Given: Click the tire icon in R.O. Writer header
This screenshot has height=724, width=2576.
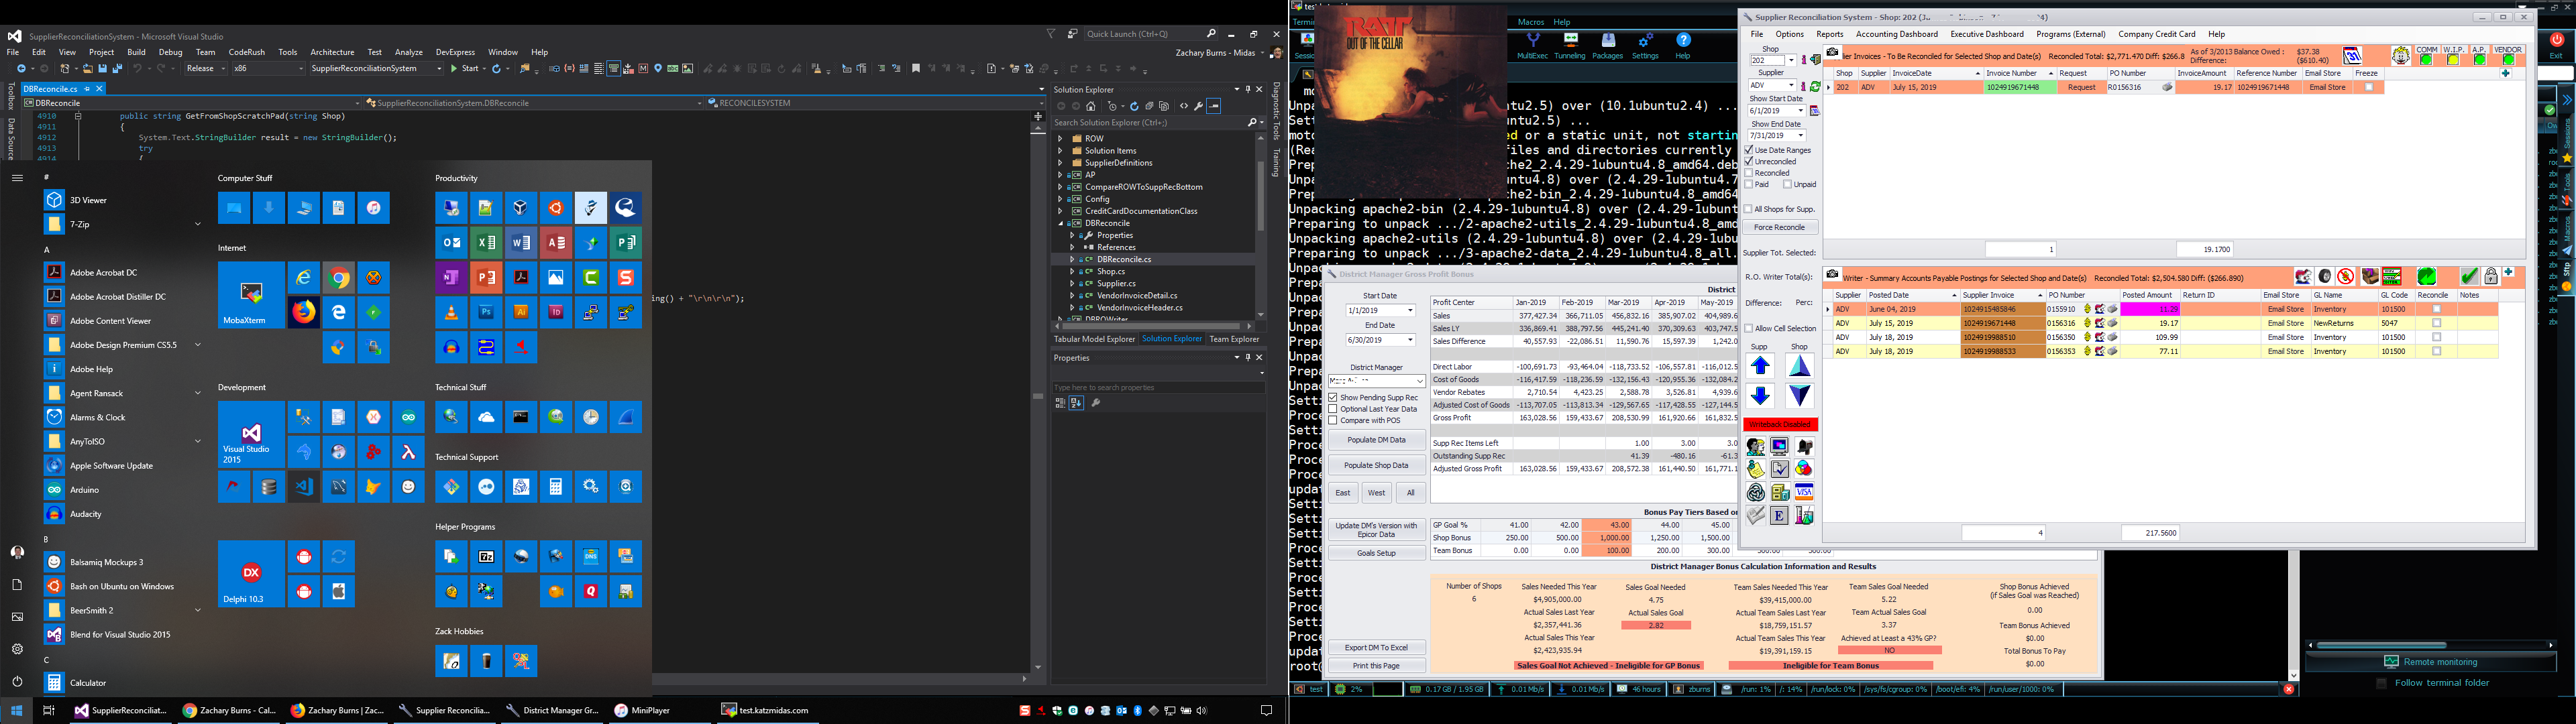Looking at the screenshot, I should [2325, 277].
